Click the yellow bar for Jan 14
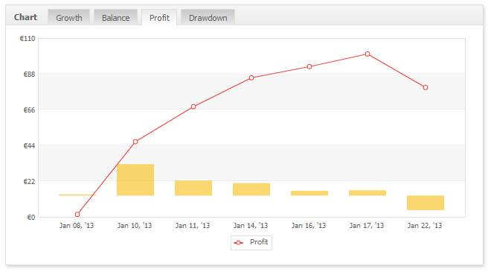 pyautogui.click(x=251, y=189)
